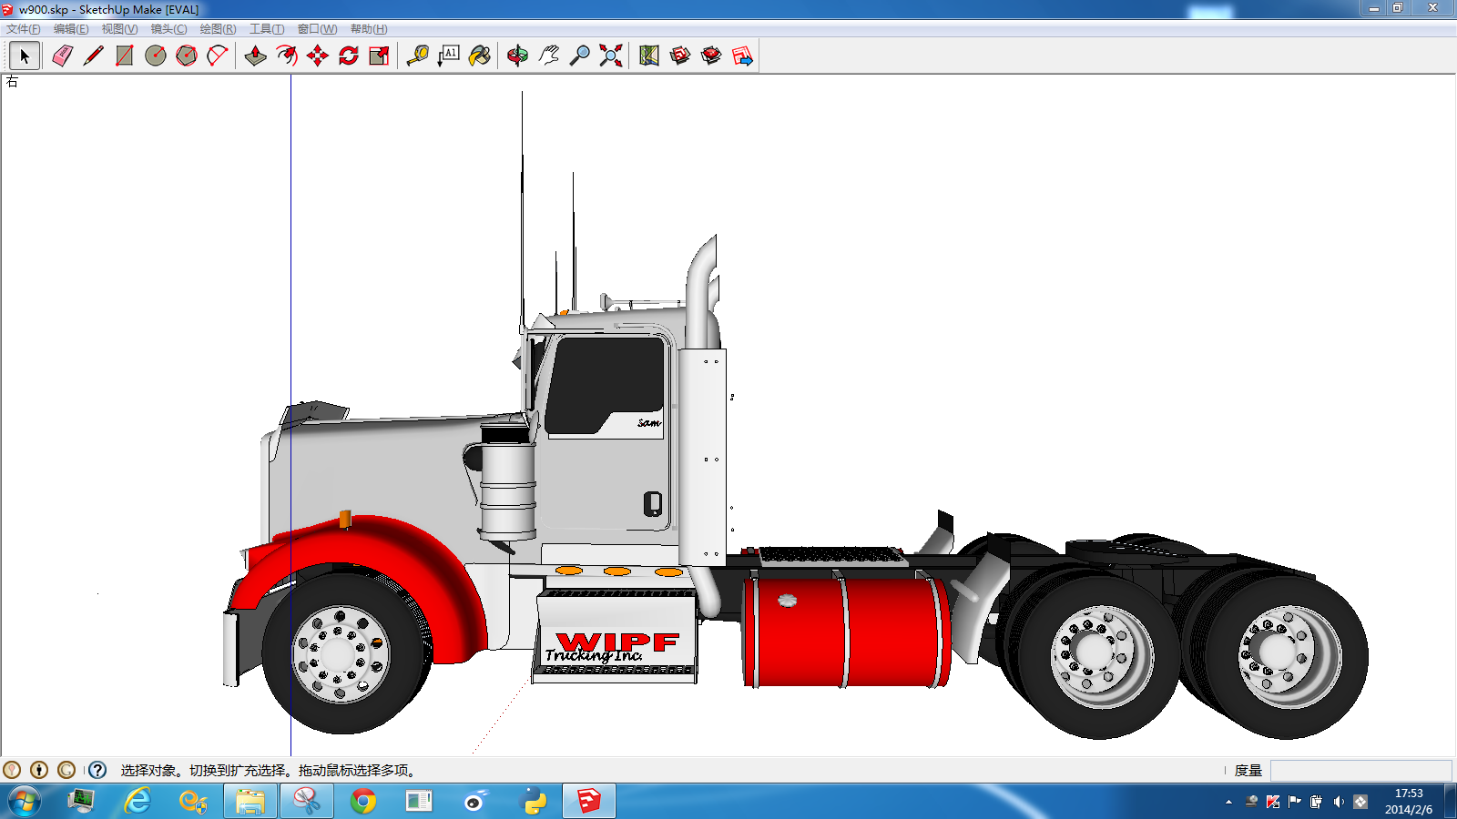Open the Windows Start menu
Screen dimensions: 1457x819
point(25,802)
